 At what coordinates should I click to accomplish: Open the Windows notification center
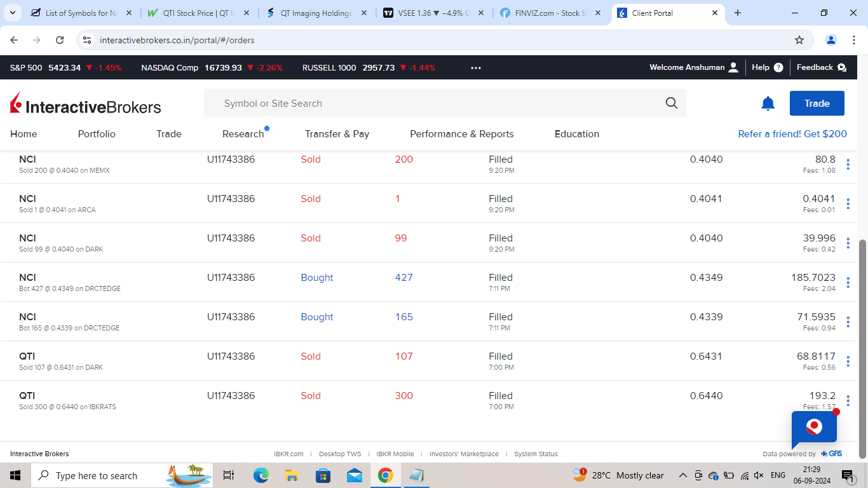848,475
